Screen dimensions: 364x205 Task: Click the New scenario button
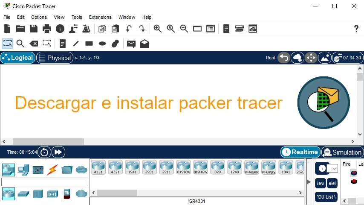[321, 183]
